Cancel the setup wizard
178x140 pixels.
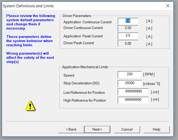pyautogui.click(x=127, y=129)
